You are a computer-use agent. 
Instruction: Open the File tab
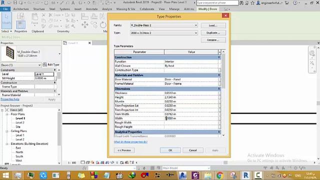point(5,9)
